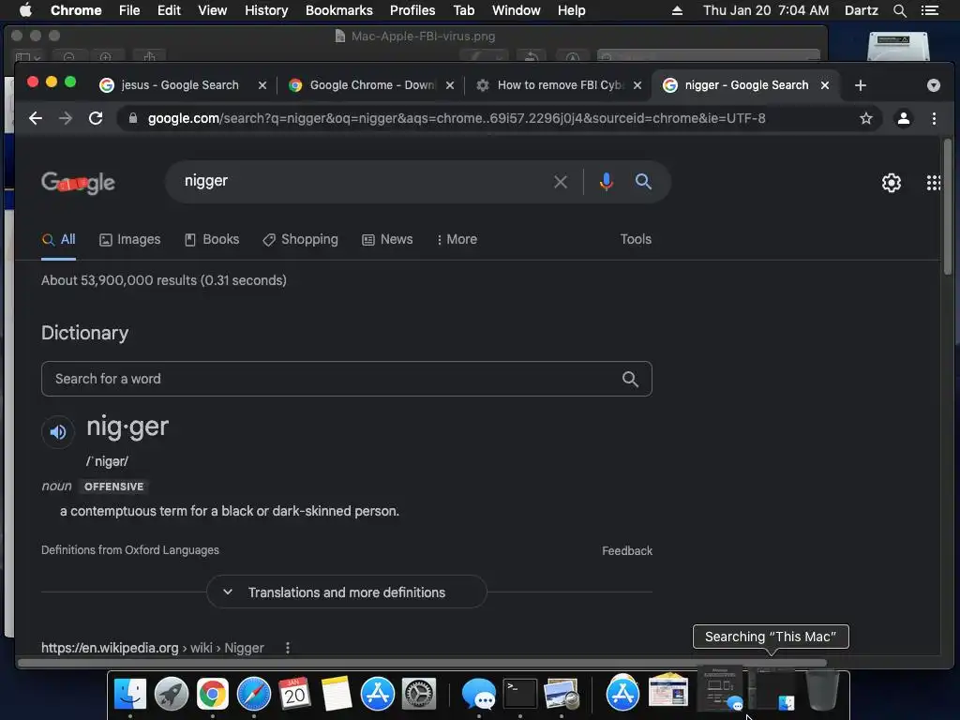Screen dimensions: 960x720
Task: Open Notes from the Dock
Action: [x=337, y=694]
